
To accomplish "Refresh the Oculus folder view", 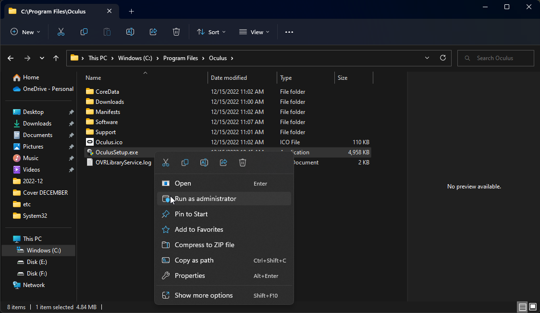I will 443,58.
